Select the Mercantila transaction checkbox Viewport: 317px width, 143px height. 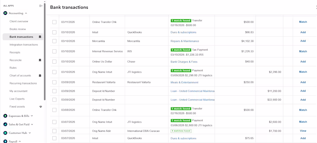54,41
